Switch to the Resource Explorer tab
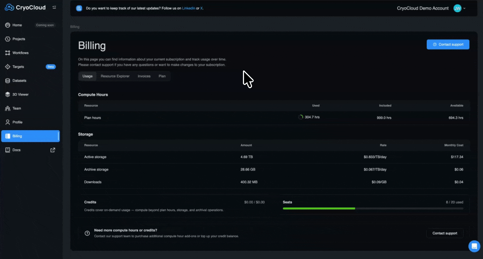 point(115,76)
